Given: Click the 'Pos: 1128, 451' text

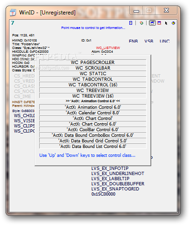Looking at the screenshot, I should [x=23, y=35].
